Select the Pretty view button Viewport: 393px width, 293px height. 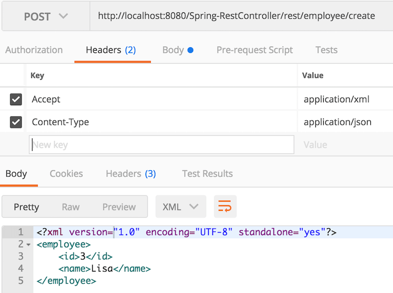pos(27,206)
